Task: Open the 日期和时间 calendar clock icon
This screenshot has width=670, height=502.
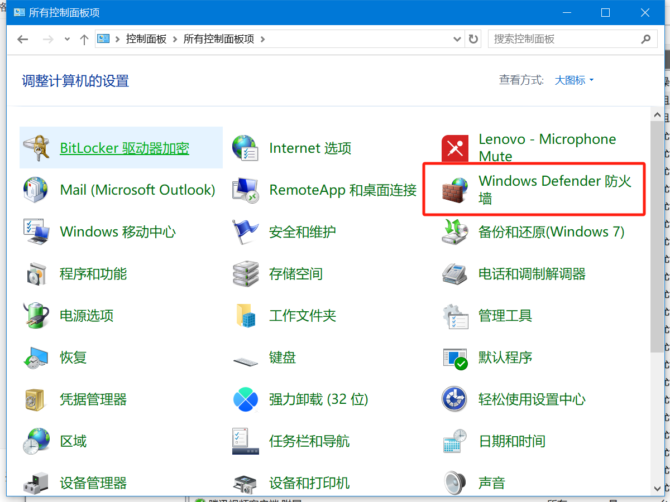Action: coord(455,441)
